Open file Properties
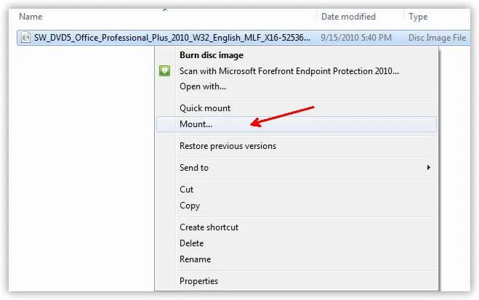The width and height of the screenshot is (479, 300). click(x=198, y=281)
